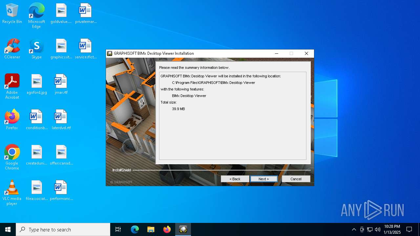Select the agoford.jpg file icon

click(36, 85)
